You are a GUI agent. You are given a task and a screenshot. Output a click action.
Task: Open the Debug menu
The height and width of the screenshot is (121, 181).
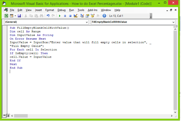[61, 10]
